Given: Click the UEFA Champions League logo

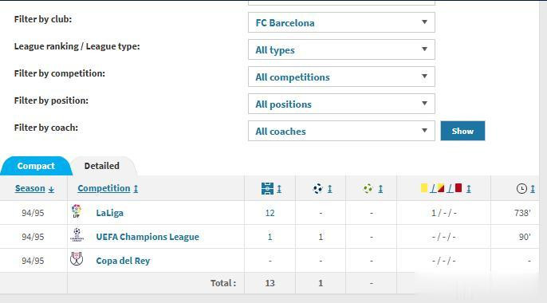Looking at the screenshot, I should (x=77, y=235).
